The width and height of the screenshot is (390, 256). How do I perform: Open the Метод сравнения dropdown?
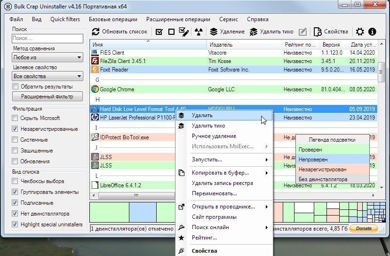click(x=48, y=57)
